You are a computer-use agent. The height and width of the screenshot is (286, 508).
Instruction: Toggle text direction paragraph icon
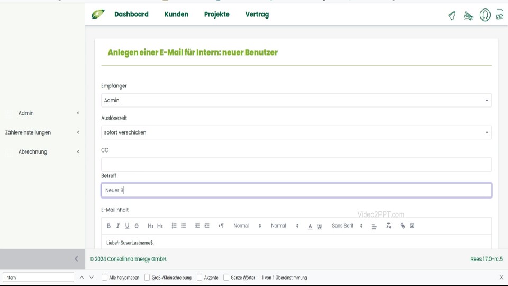click(221, 226)
